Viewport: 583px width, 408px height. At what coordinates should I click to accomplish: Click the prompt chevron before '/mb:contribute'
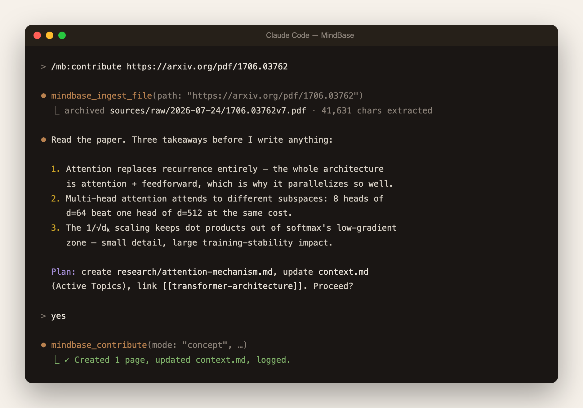click(43, 67)
